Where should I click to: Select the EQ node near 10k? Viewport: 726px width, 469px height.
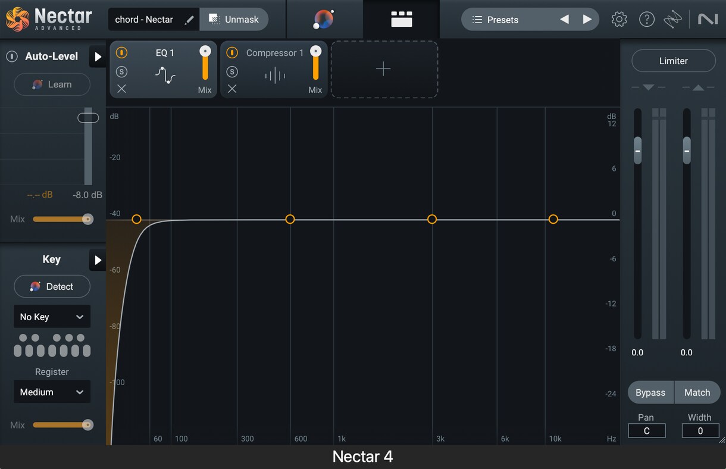(553, 219)
